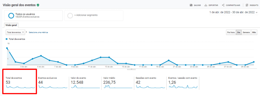Image resolution: width=260 pixels, height=96 pixels.
Task: Open the Total de eventos metric dropdown
Action: (15, 32)
